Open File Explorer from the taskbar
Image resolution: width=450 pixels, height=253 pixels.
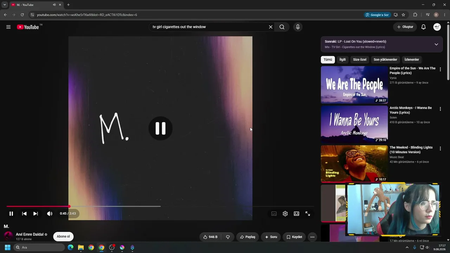click(x=81, y=247)
